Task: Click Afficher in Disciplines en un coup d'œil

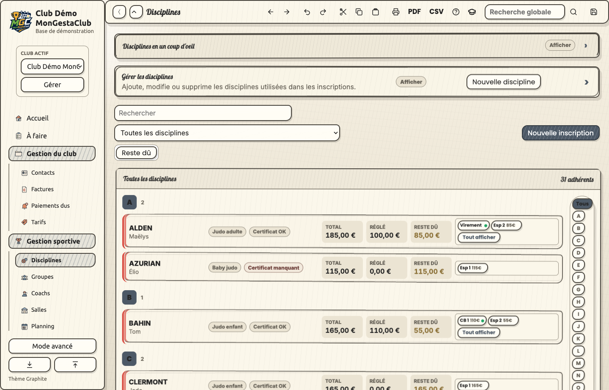Action: point(560,45)
